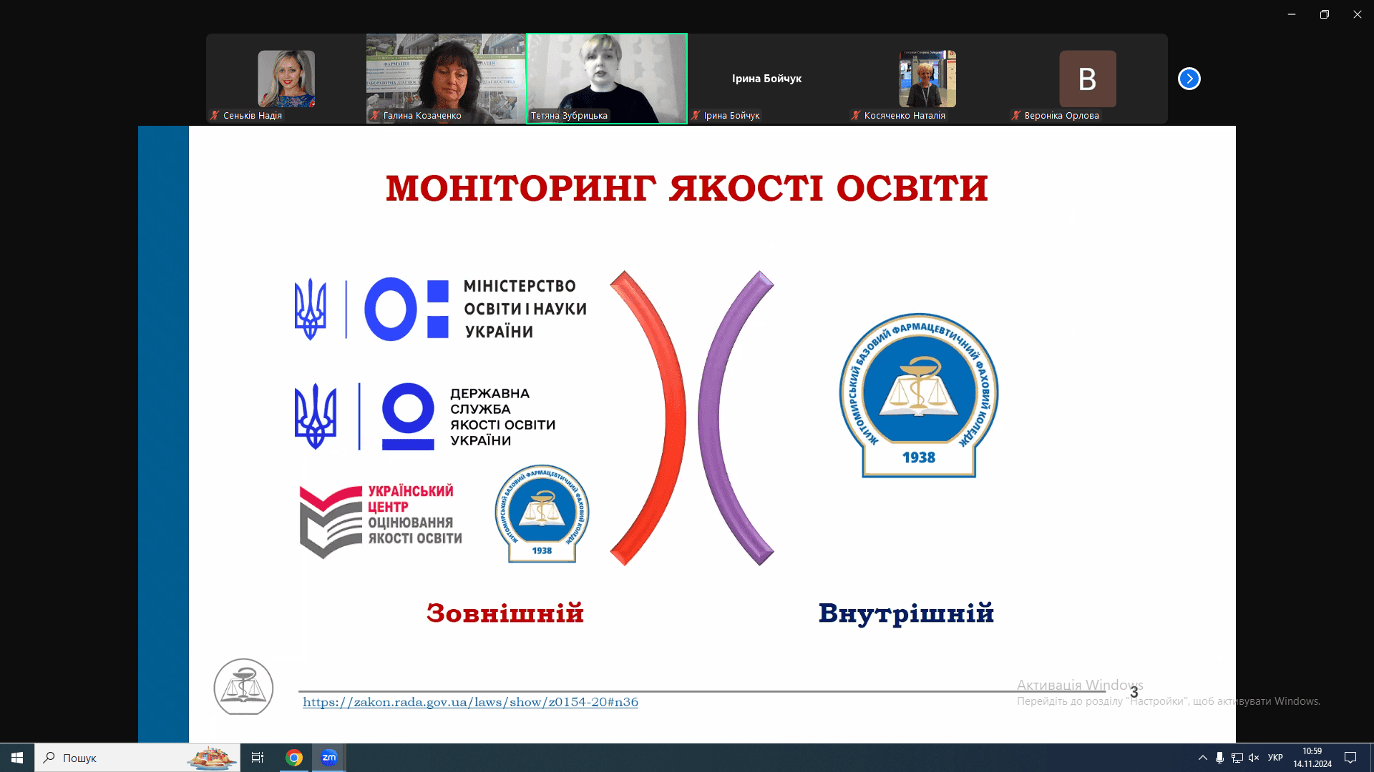The width and height of the screenshot is (1374, 772).
Task: Change input language УКР
Action: [1275, 758]
